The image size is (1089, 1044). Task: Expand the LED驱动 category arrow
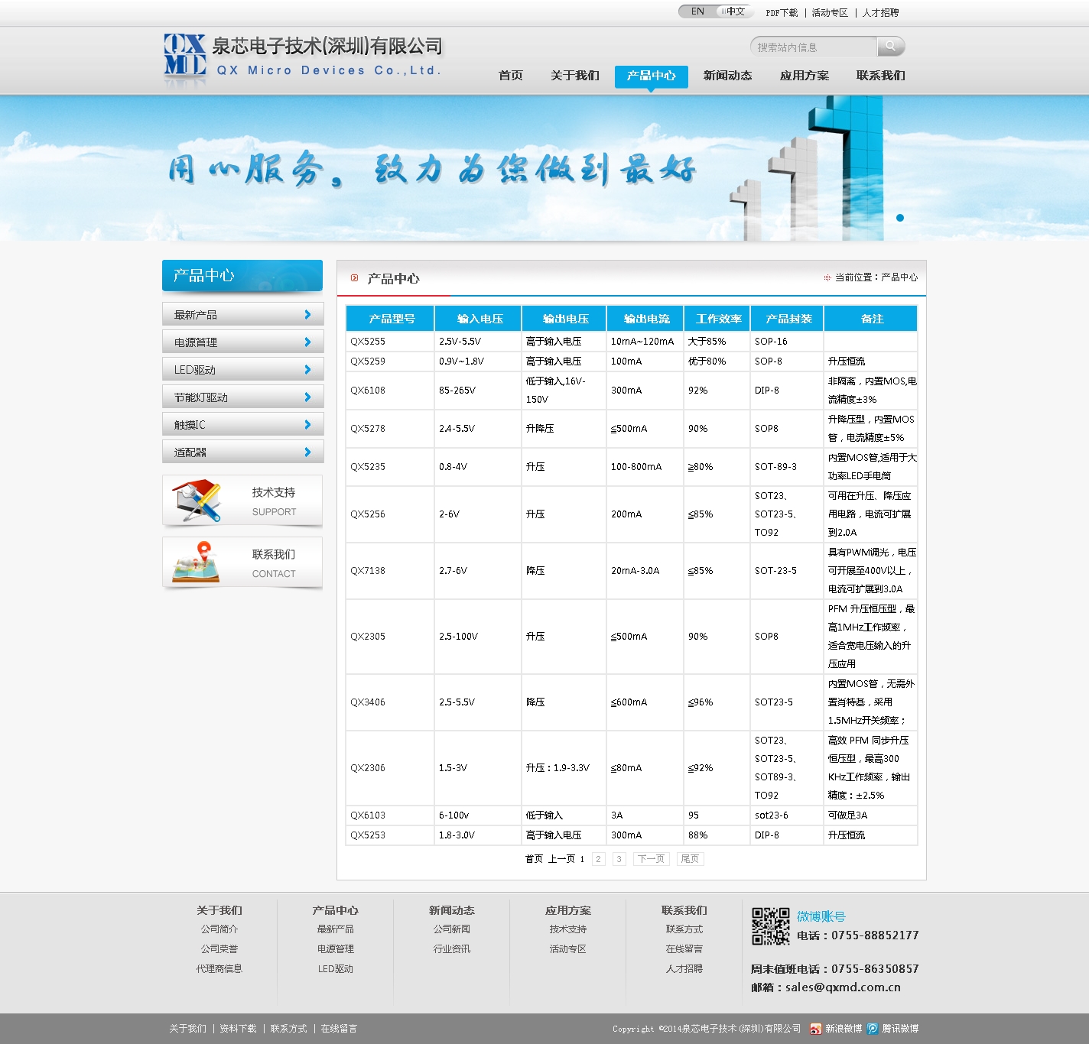click(309, 369)
